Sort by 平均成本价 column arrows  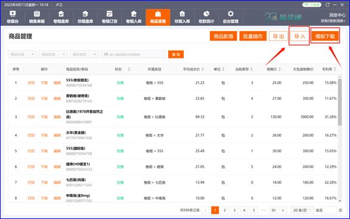[203, 69]
